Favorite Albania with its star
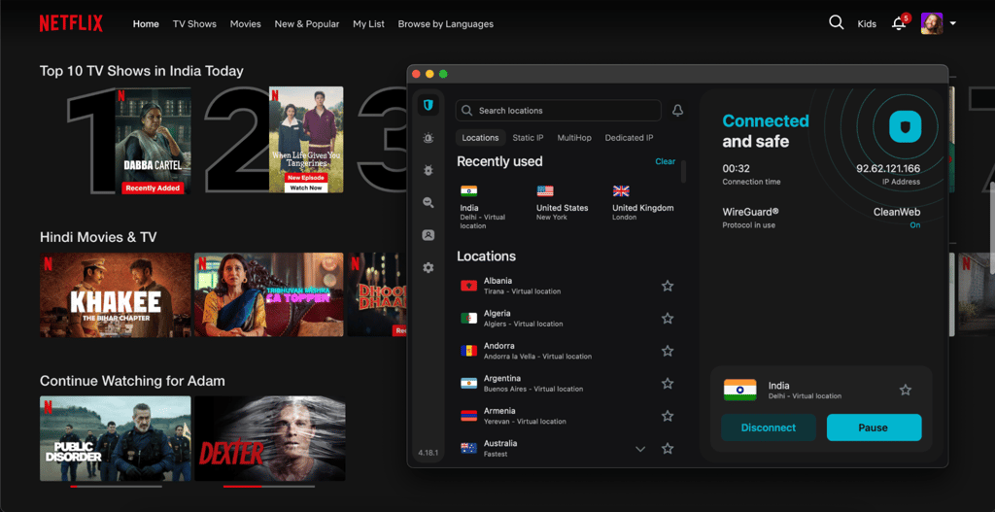 pos(668,286)
